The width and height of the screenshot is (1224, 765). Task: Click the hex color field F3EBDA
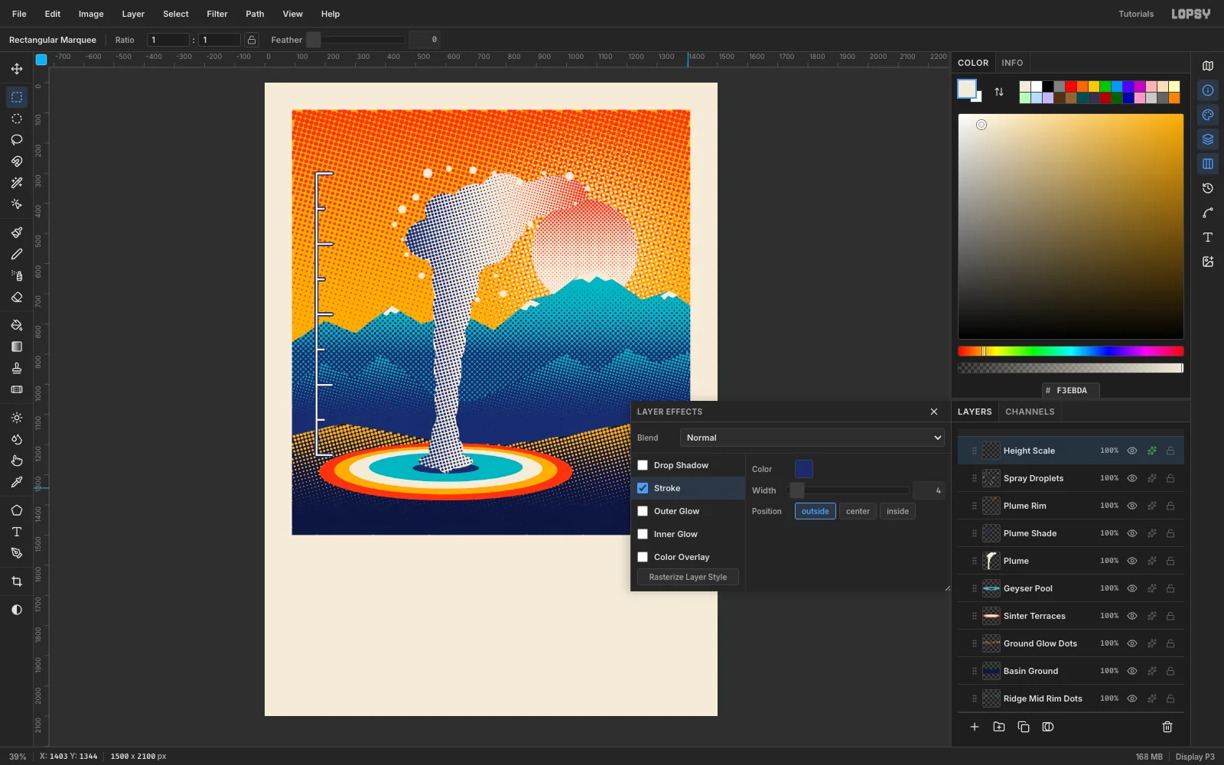coord(1071,390)
